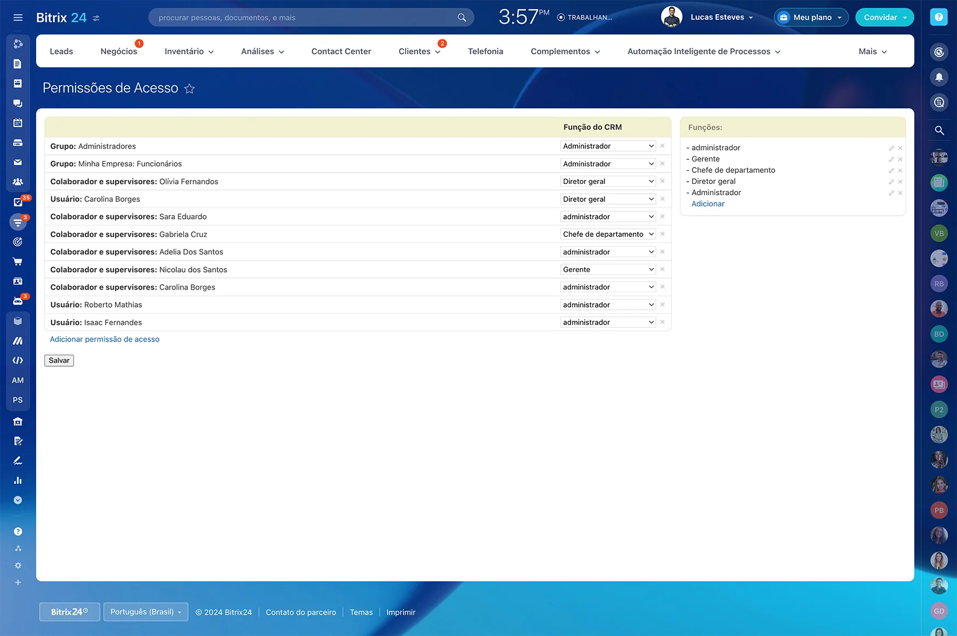Click the Salvar button
Viewport: 957px width, 636px height.
pos(59,360)
